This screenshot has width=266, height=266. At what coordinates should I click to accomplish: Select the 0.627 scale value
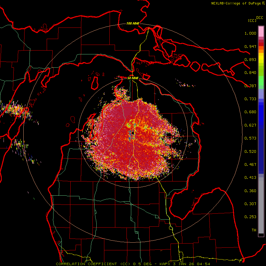pos(250,125)
